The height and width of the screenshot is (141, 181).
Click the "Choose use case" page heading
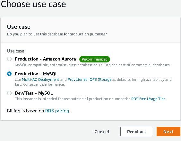[x=33, y=4]
